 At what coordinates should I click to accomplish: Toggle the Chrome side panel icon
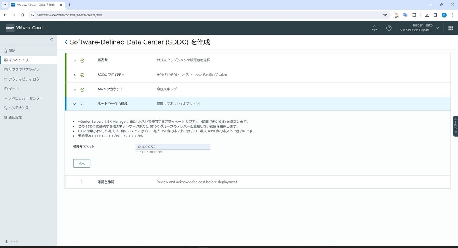(x=435, y=15)
